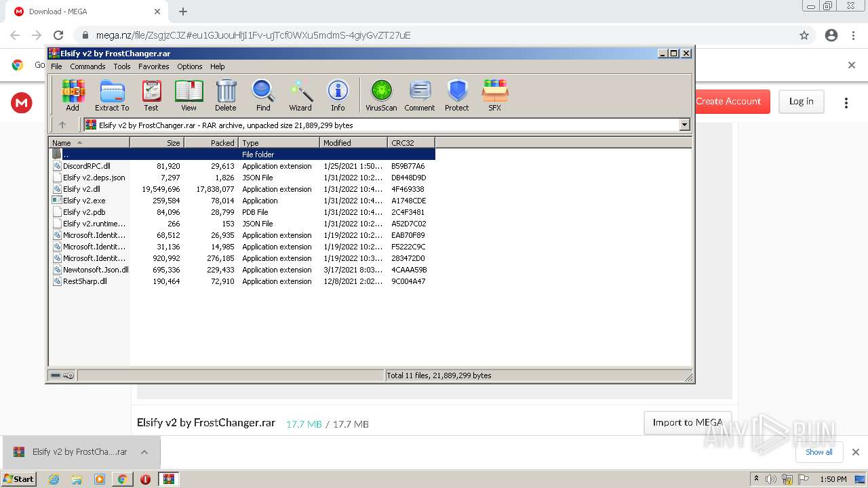This screenshot has height=488, width=868.
Task: Click the Add toolbar icon in WinRAR
Action: click(x=73, y=95)
